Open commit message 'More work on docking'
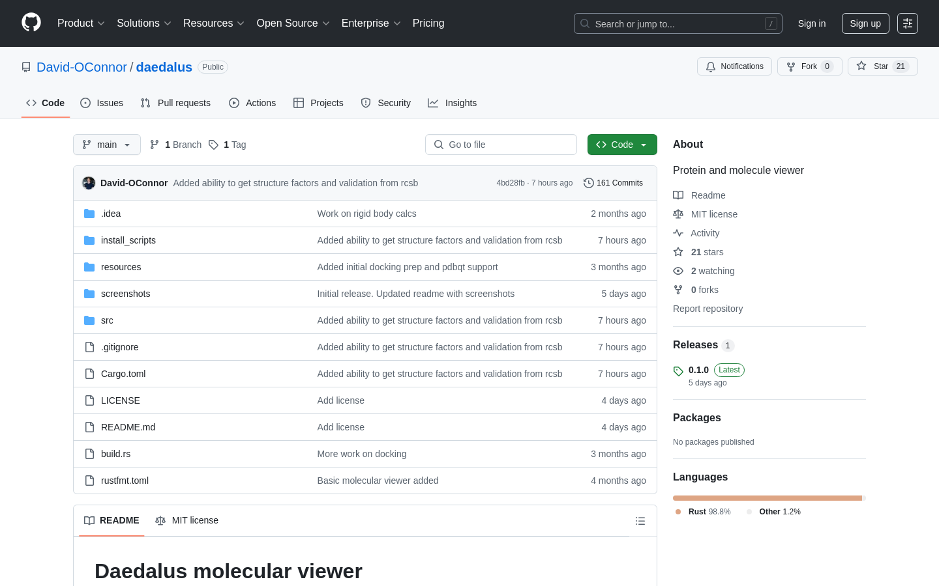Screen dimensions: 939x586 362,454
